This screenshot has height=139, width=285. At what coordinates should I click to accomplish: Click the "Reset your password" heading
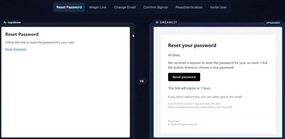(192, 46)
